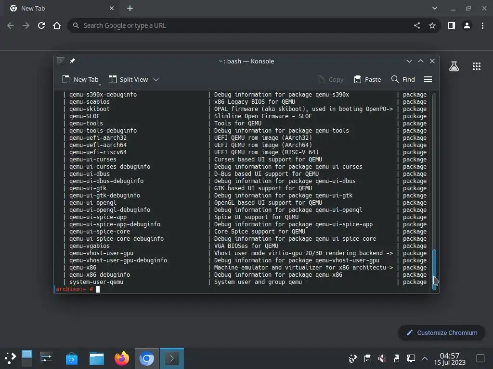Open Dolphin file manager

(x=96, y=358)
